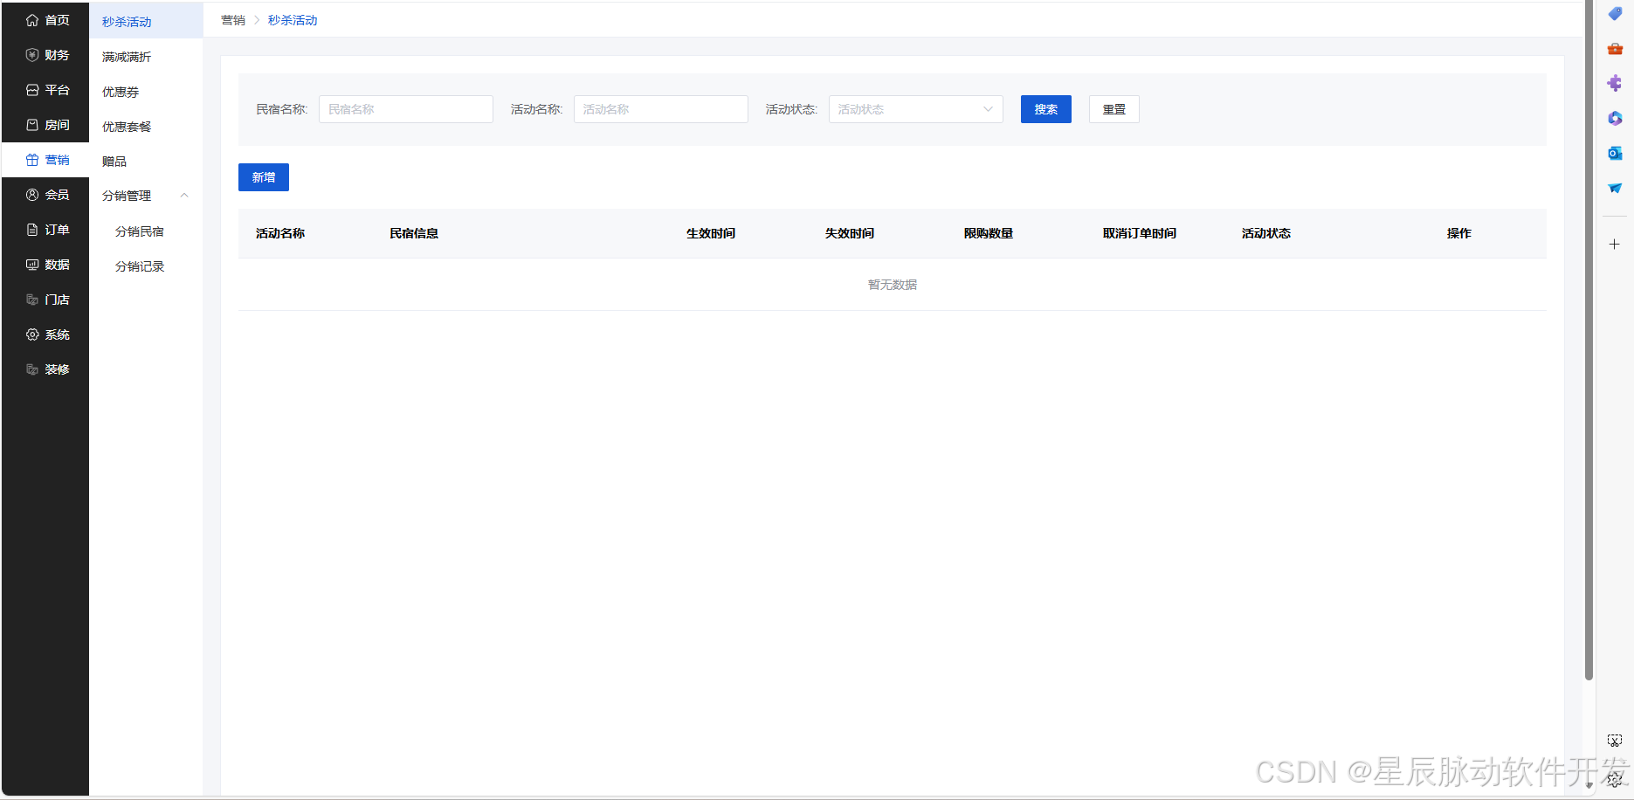Open the 系统 system menu item
Viewport: 1634px width, 800px height.
pos(45,334)
